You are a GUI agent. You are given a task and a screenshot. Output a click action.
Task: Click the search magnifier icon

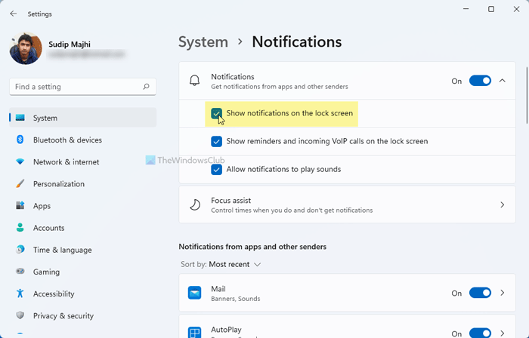[x=147, y=87]
